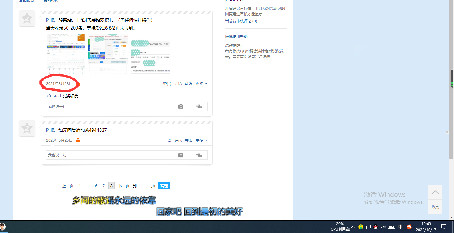Click camera icon in first post's comment box

(181, 107)
